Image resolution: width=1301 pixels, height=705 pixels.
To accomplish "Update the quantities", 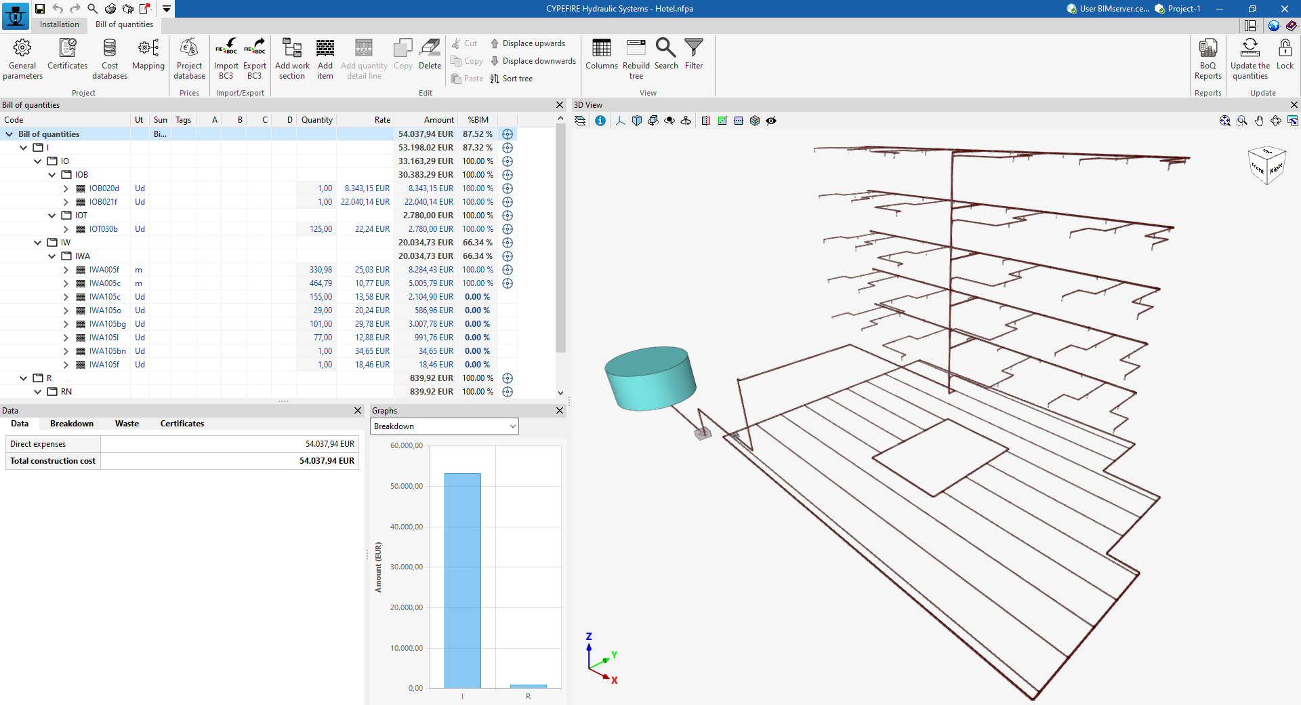I will click(x=1250, y=59).
